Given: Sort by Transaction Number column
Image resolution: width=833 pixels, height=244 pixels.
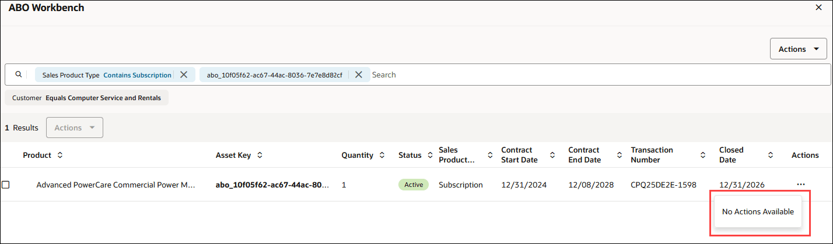Looking at the screenshot, I should tap(703, 155).
